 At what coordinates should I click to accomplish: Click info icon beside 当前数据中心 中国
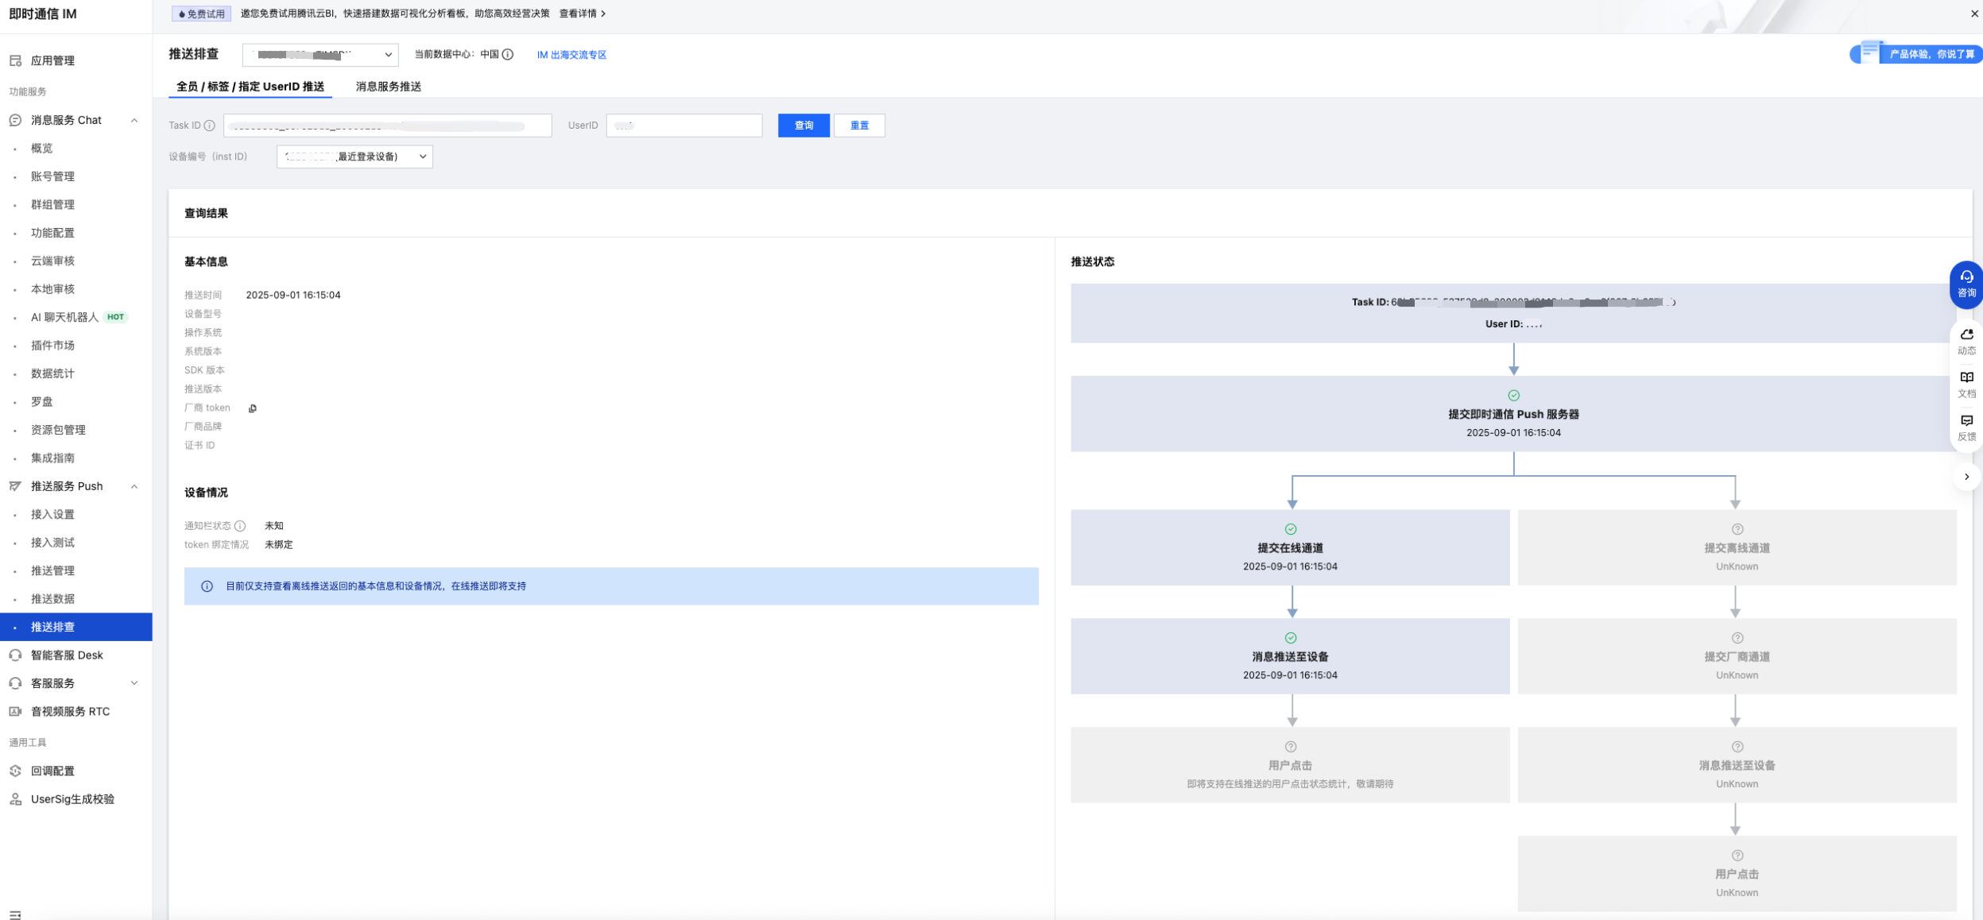click(x=508, y=55)
